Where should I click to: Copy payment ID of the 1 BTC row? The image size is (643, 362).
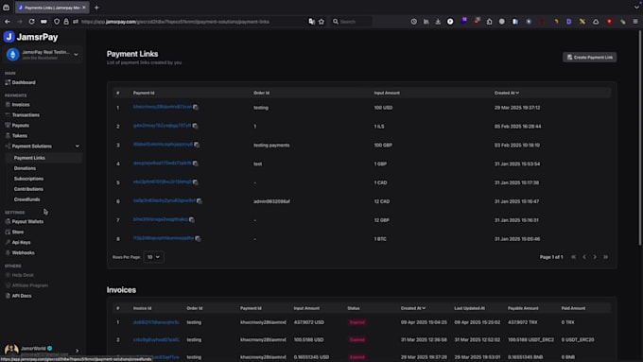198,238
